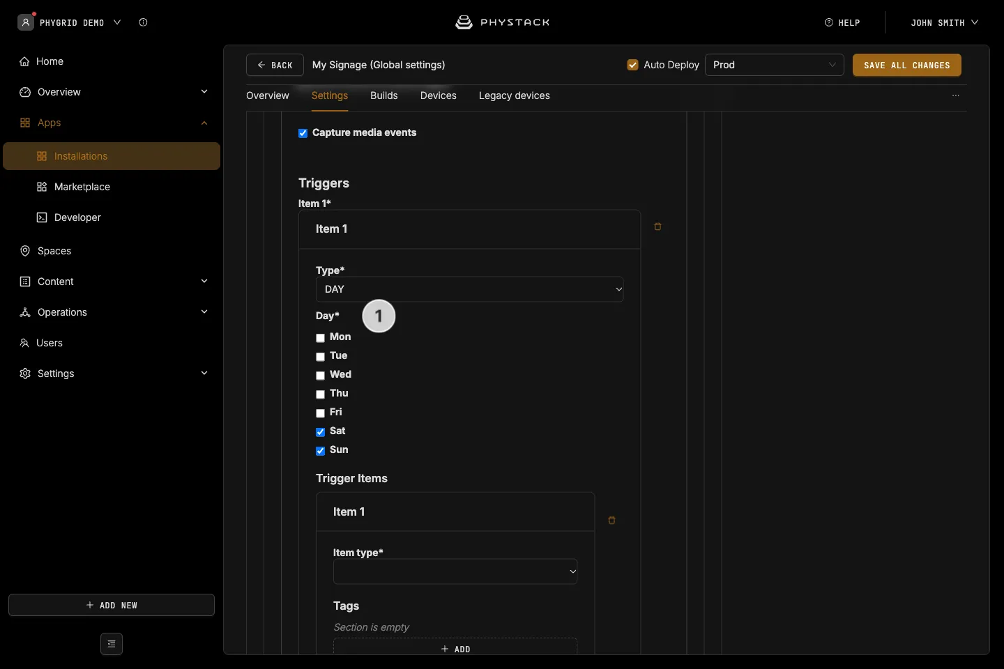
Task: Check the Mon day checkbox
Action: coord(321,338)
